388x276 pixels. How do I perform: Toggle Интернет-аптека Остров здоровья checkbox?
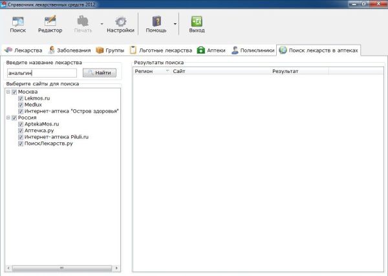click(x=21, y=111)
